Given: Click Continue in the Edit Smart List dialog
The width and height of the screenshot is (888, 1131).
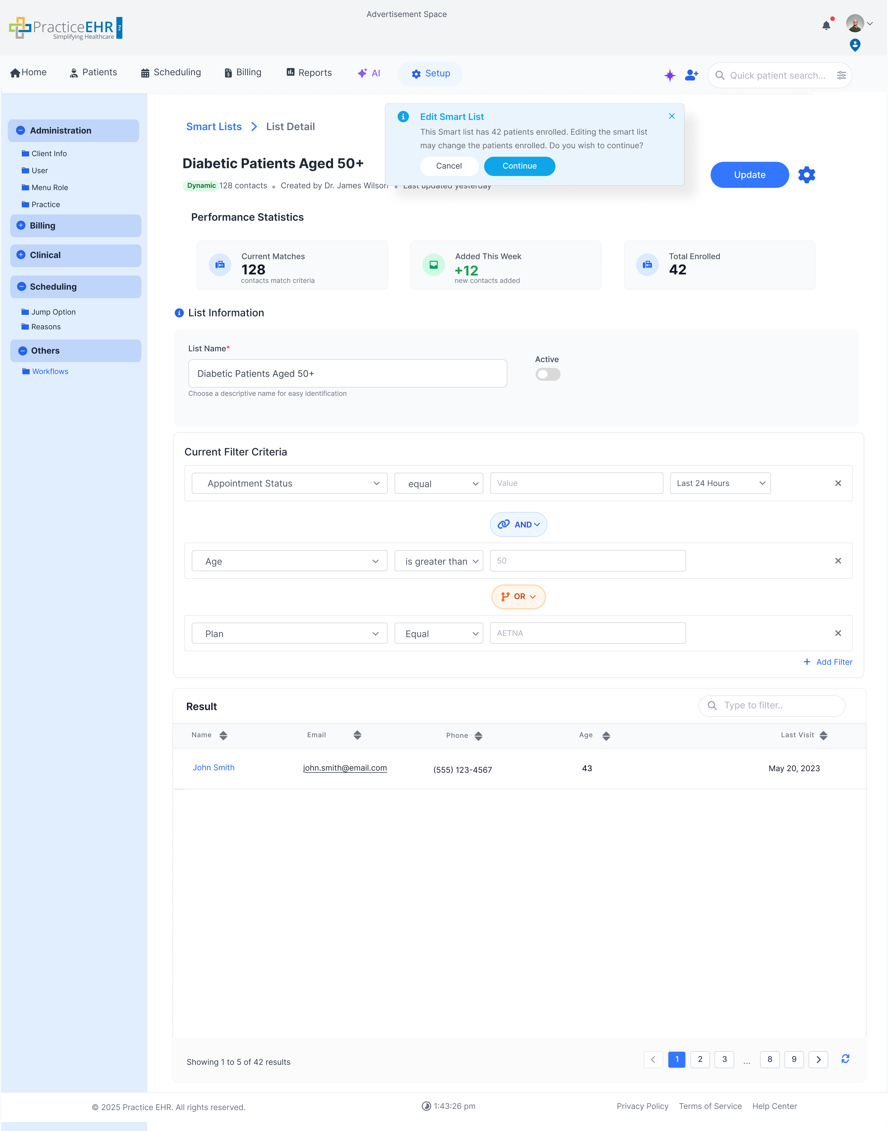Looking at the screenshot, I should 520,166.
